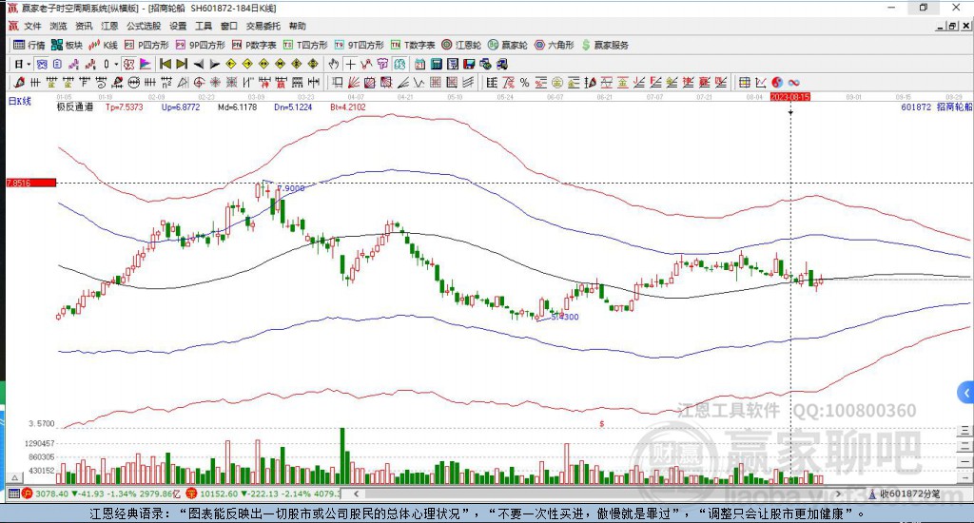
Task: Open 赢家服务 service page
Action: [605, 45]
